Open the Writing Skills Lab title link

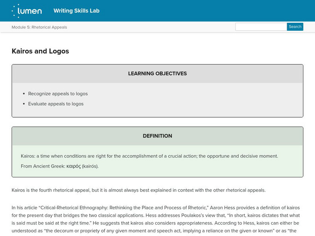click(x=76, y=11)
